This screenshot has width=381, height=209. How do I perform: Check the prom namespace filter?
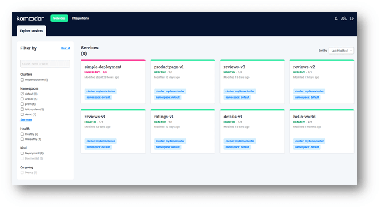tap(22, 104)
